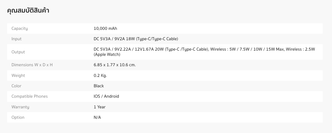Click the Black color value
The image size is (332, 133).
tap(99, 86)
